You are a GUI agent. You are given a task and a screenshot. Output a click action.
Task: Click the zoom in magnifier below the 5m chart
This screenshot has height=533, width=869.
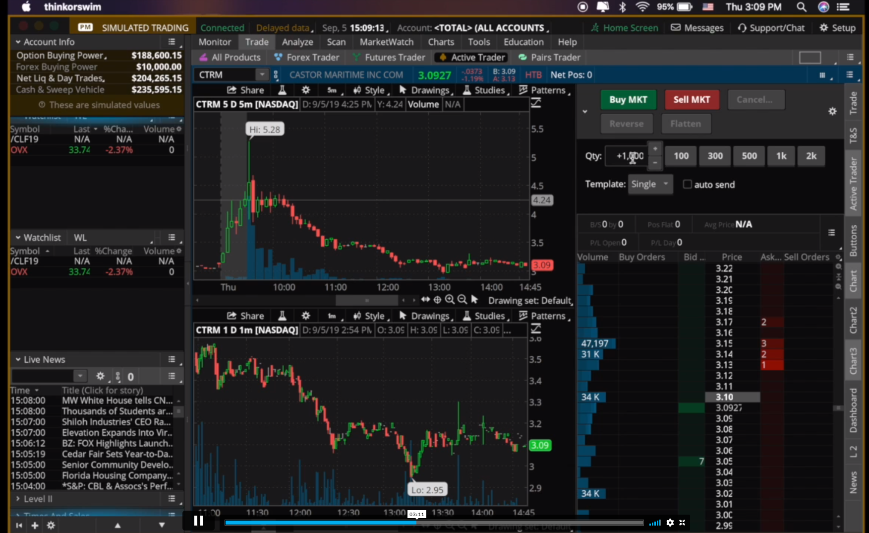[x=450, y=300]
